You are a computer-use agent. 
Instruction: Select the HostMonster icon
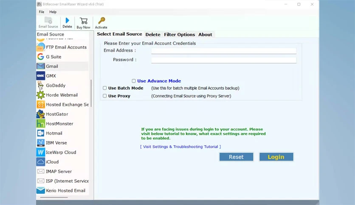40,124
